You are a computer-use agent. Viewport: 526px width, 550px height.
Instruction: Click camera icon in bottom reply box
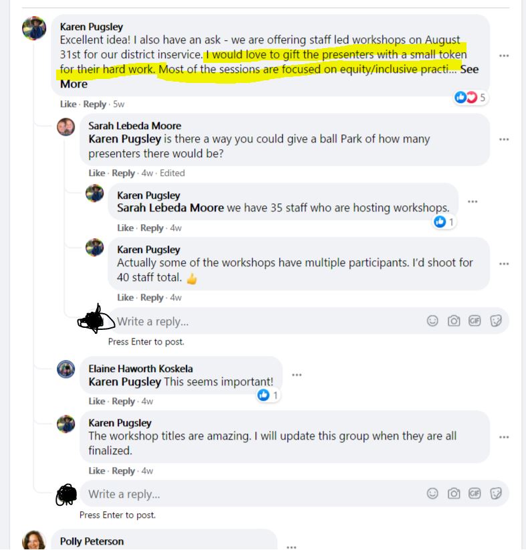(x=453, y=493)
